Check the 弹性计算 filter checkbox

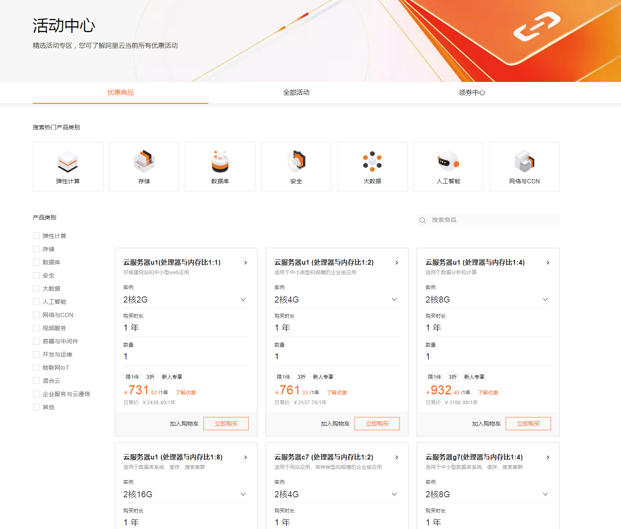(36, 236)
